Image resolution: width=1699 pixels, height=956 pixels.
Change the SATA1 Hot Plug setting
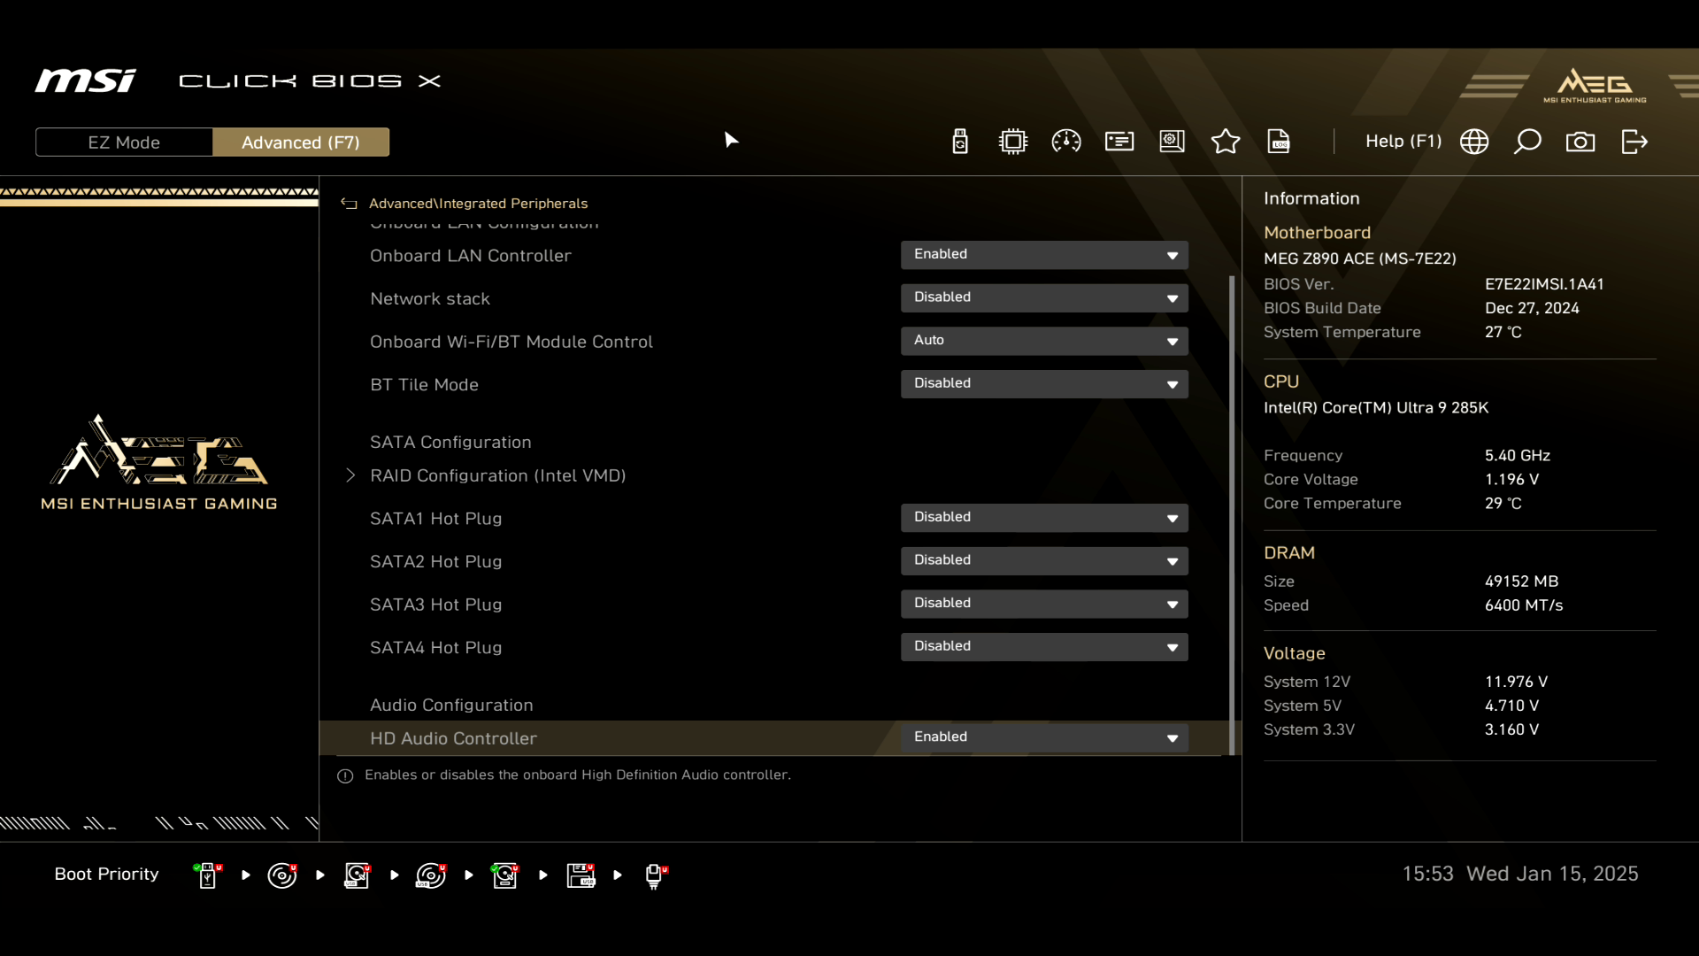click(1044, 517)
